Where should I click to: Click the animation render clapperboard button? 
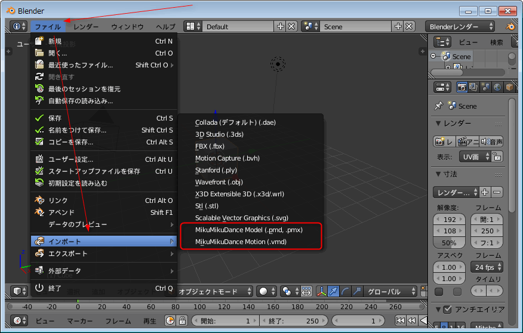point(467,141)
